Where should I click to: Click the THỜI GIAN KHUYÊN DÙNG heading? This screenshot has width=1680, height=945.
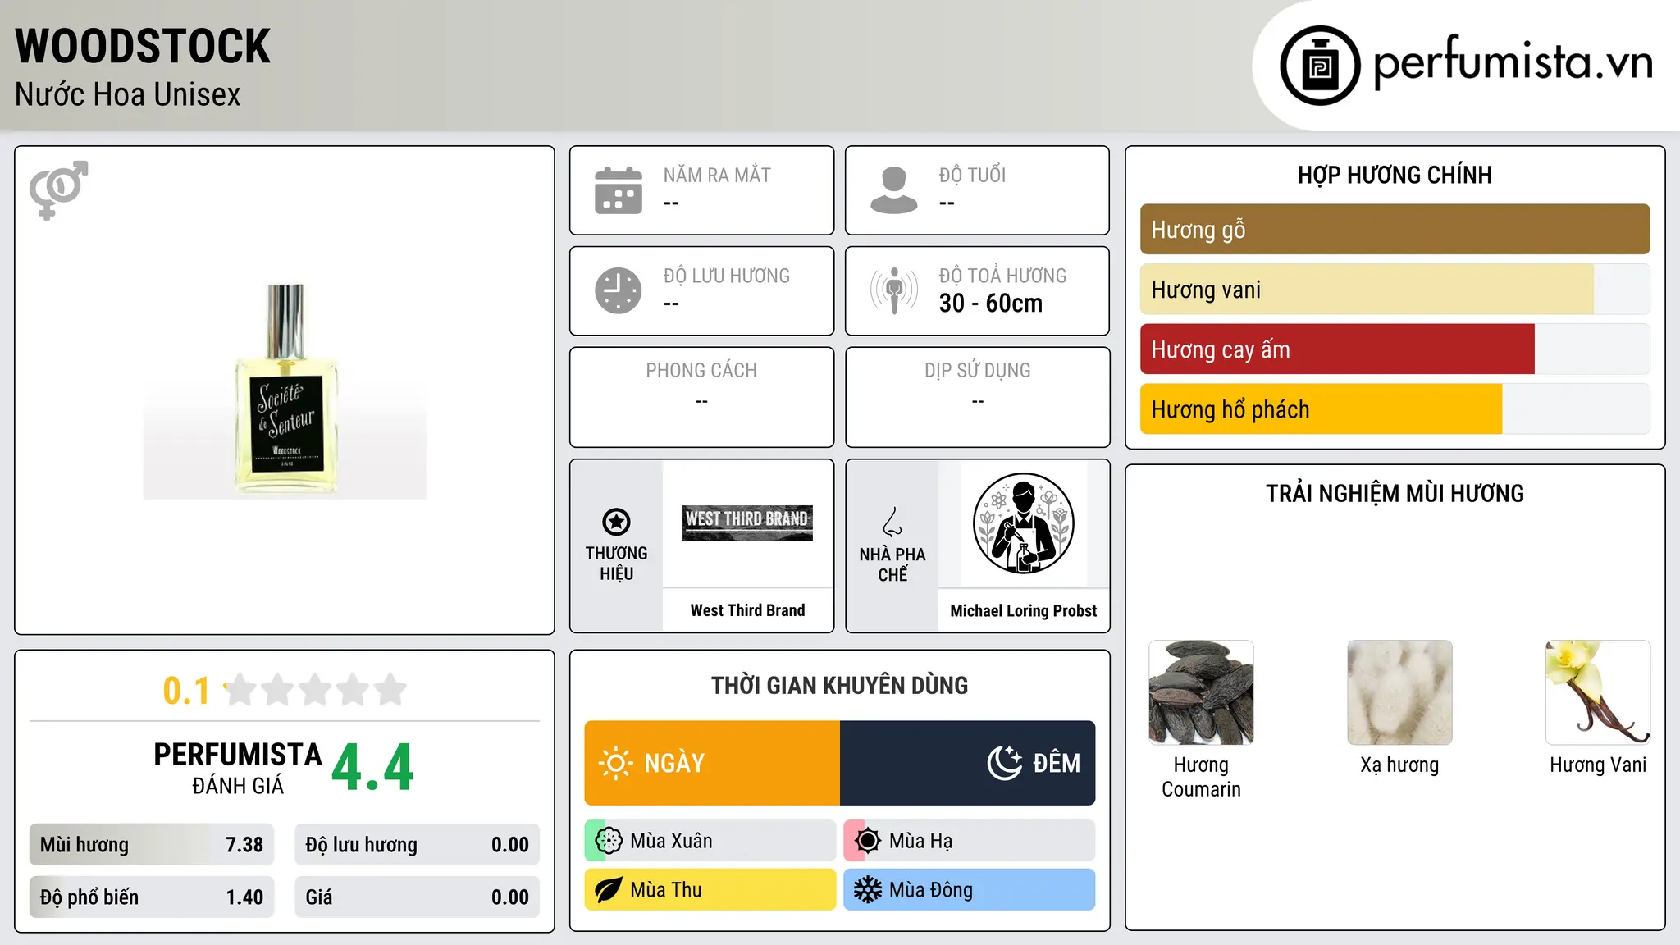[839, 685]
